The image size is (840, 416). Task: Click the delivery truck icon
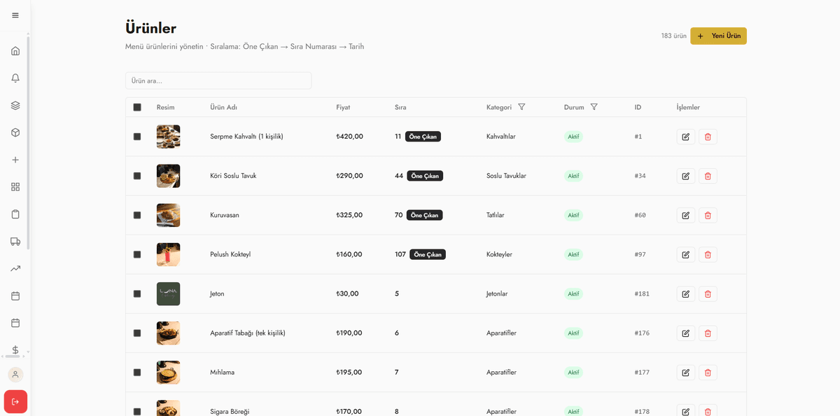(x=15, y=241)
